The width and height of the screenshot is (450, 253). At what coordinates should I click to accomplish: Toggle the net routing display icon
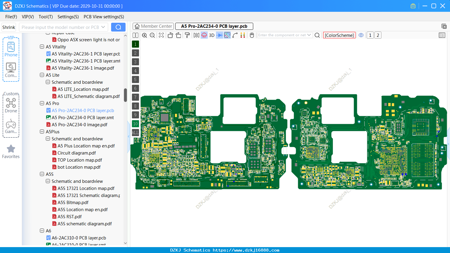[227, 35]
